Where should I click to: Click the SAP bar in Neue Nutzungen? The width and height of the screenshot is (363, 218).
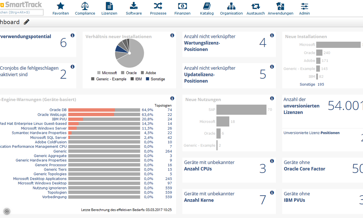(x=241, y=110)
